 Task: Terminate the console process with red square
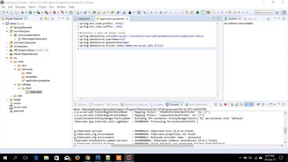(225, 104)
